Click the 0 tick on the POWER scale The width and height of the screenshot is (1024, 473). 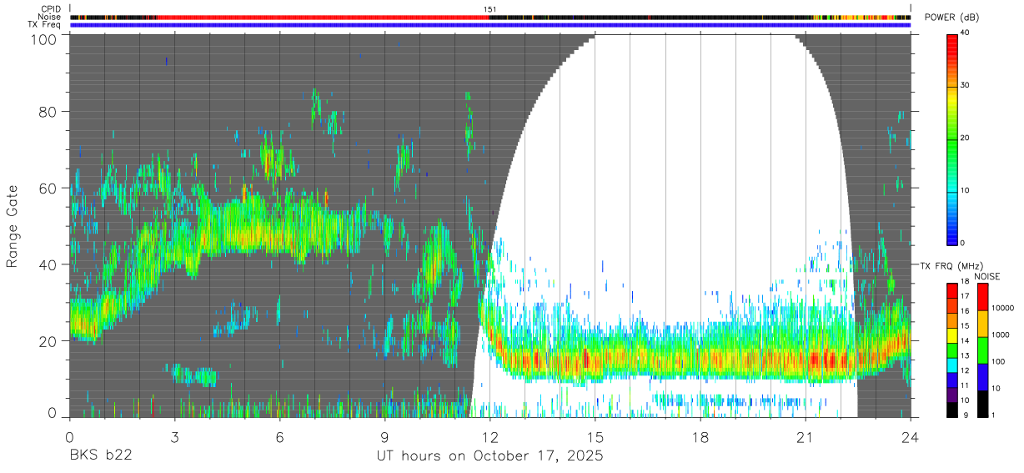[x=962, y=243]
